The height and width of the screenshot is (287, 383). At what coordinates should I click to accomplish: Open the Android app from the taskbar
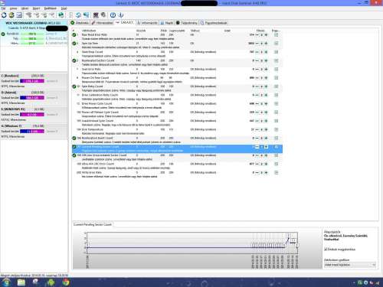pyautogui.click(x=51, y=282)
